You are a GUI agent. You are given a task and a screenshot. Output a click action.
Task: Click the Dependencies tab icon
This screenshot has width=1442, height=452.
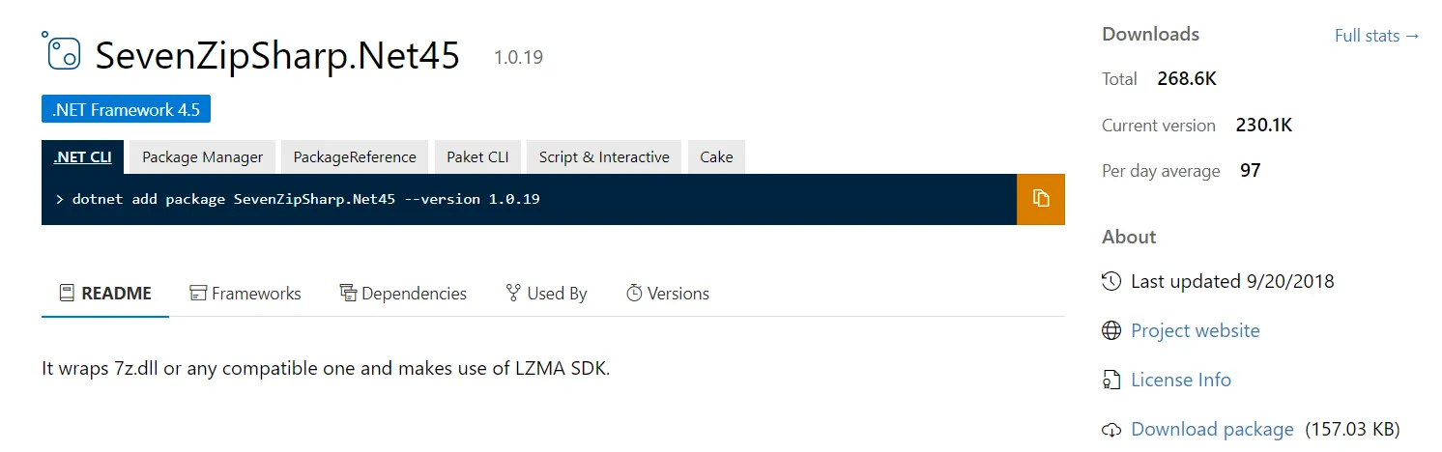pos(349,293)
